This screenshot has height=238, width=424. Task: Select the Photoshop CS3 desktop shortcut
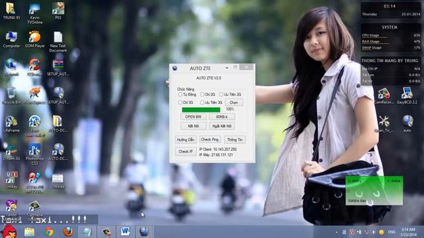[34, 154]
